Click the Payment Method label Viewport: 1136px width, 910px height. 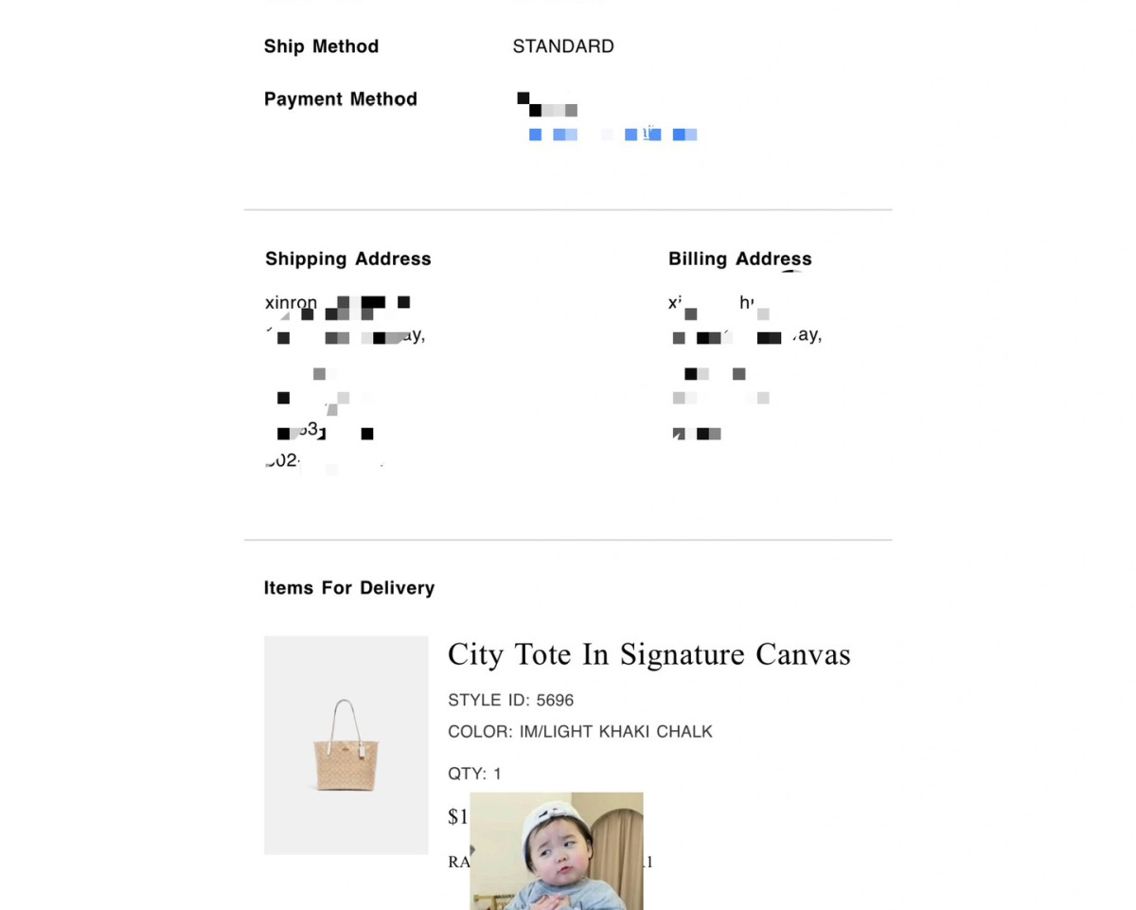tap(340, 99)
